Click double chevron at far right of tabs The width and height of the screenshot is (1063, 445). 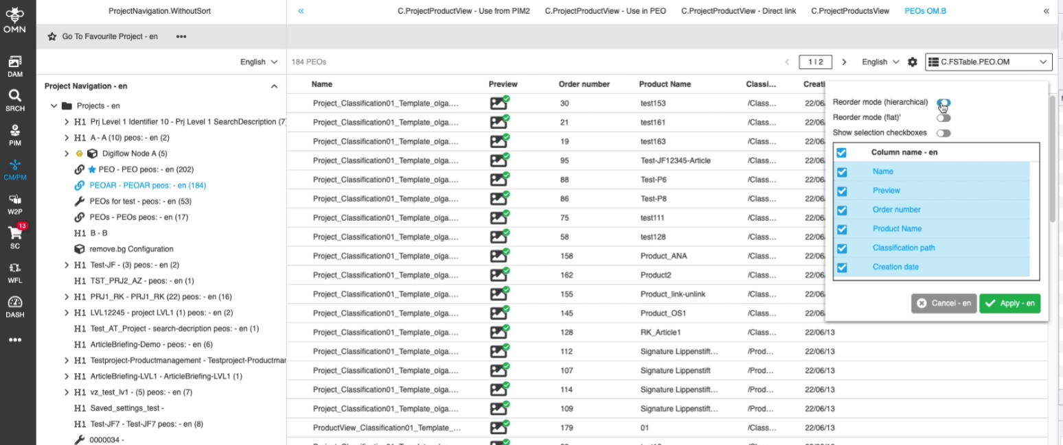click(x=1046, y=11)
